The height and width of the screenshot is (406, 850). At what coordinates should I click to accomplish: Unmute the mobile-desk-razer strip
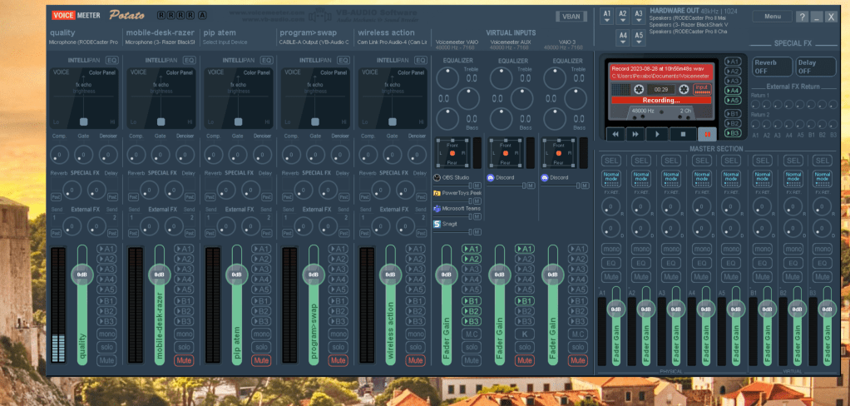184,360
